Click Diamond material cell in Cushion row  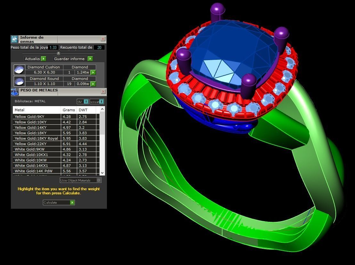click(80, 67)
